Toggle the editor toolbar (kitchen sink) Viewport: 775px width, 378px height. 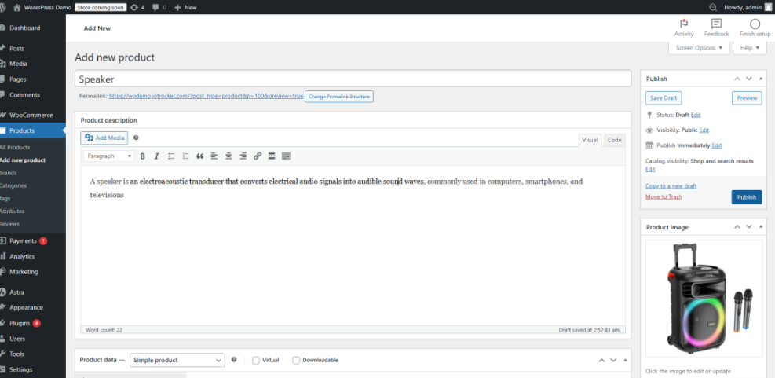(286, 156)
